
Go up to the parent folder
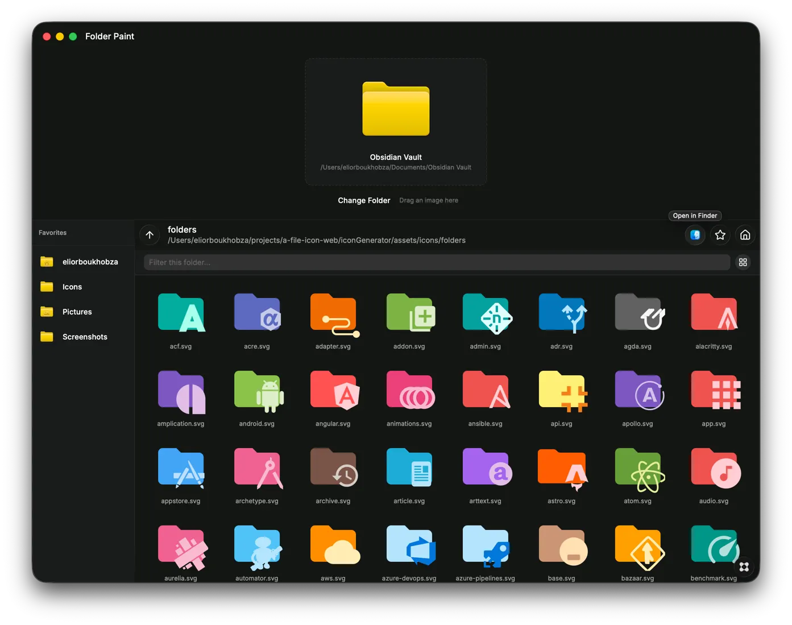(150, 235)
